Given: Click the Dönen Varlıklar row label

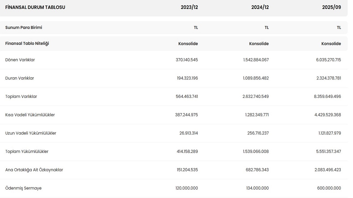Looking at the screenshot, I should 20,60.
